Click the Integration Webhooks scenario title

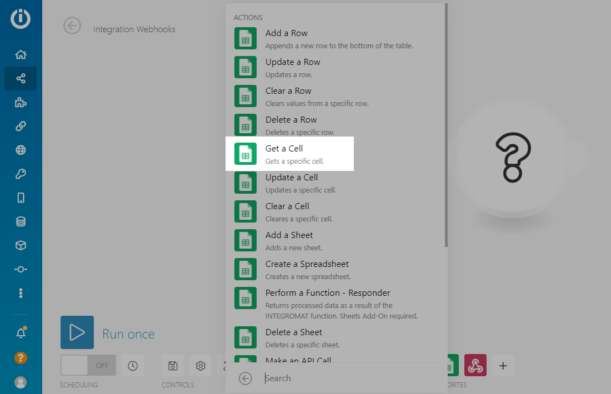click(134, 29)
